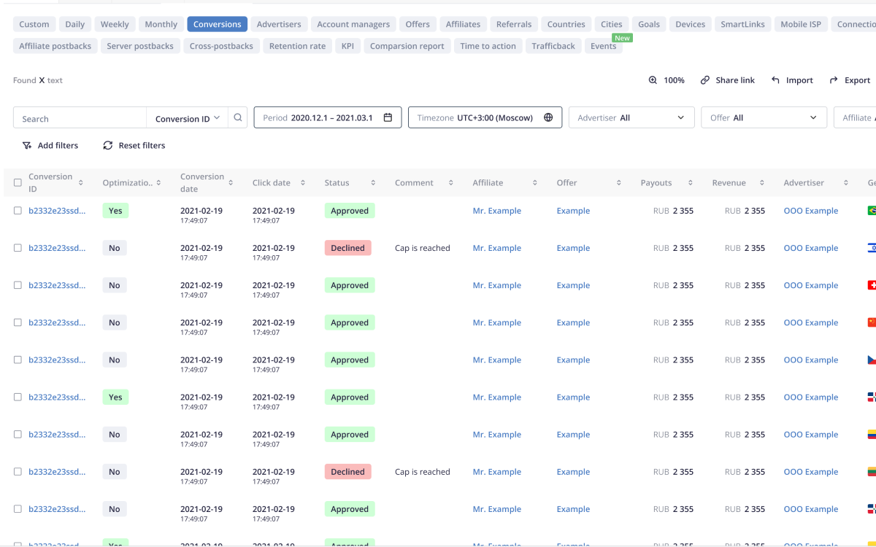Image resolution: width=876 pixels, height=547 pixels.
Task: Check the fifth row's conversion checkbox
Action: [18, 360]
